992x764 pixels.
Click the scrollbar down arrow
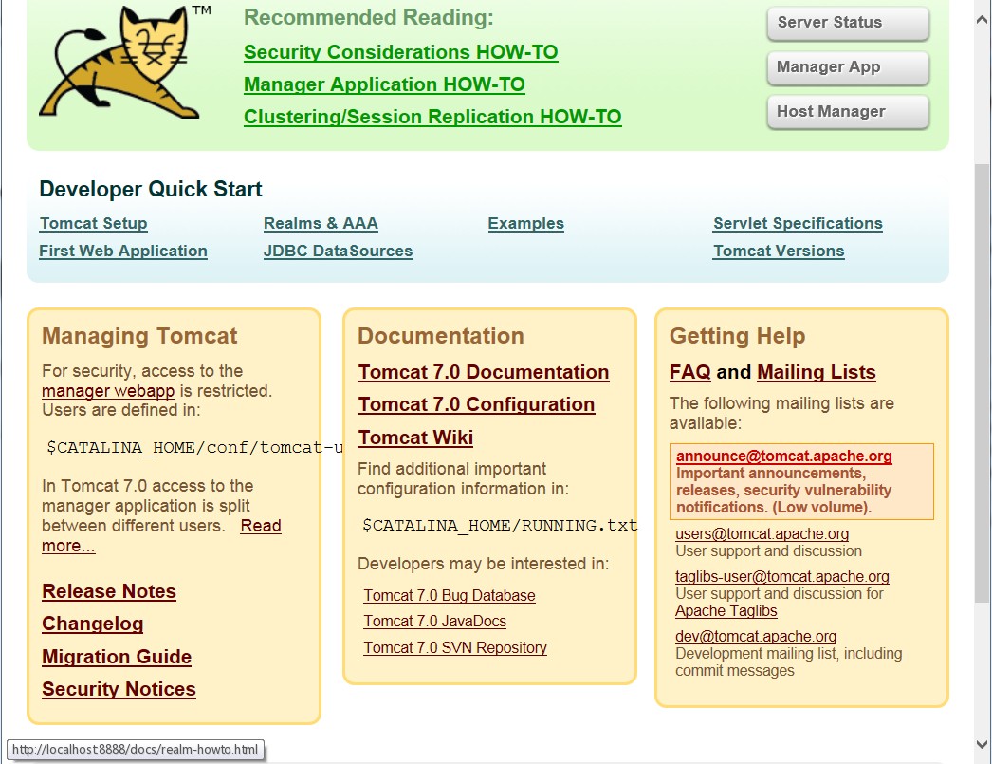(x=983, y=744)
